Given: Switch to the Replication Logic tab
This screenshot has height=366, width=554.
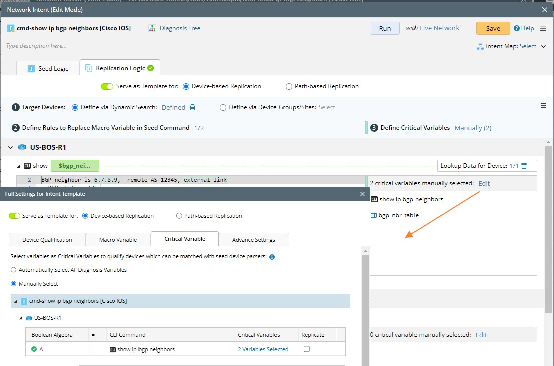Looking at the screenshot, I should click(x=120, y=68).
